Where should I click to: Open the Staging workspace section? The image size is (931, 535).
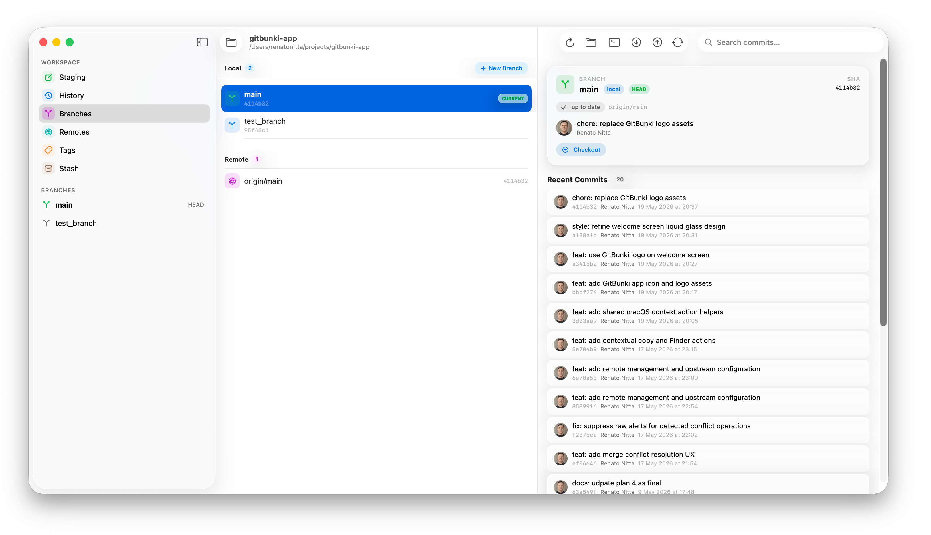pos(124,77)
